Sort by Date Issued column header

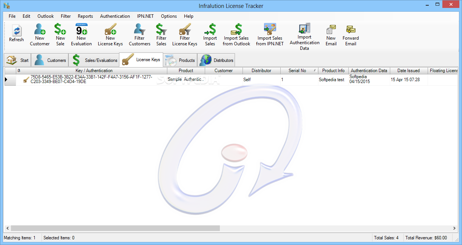pyautogui.click(x=408, y=71)
